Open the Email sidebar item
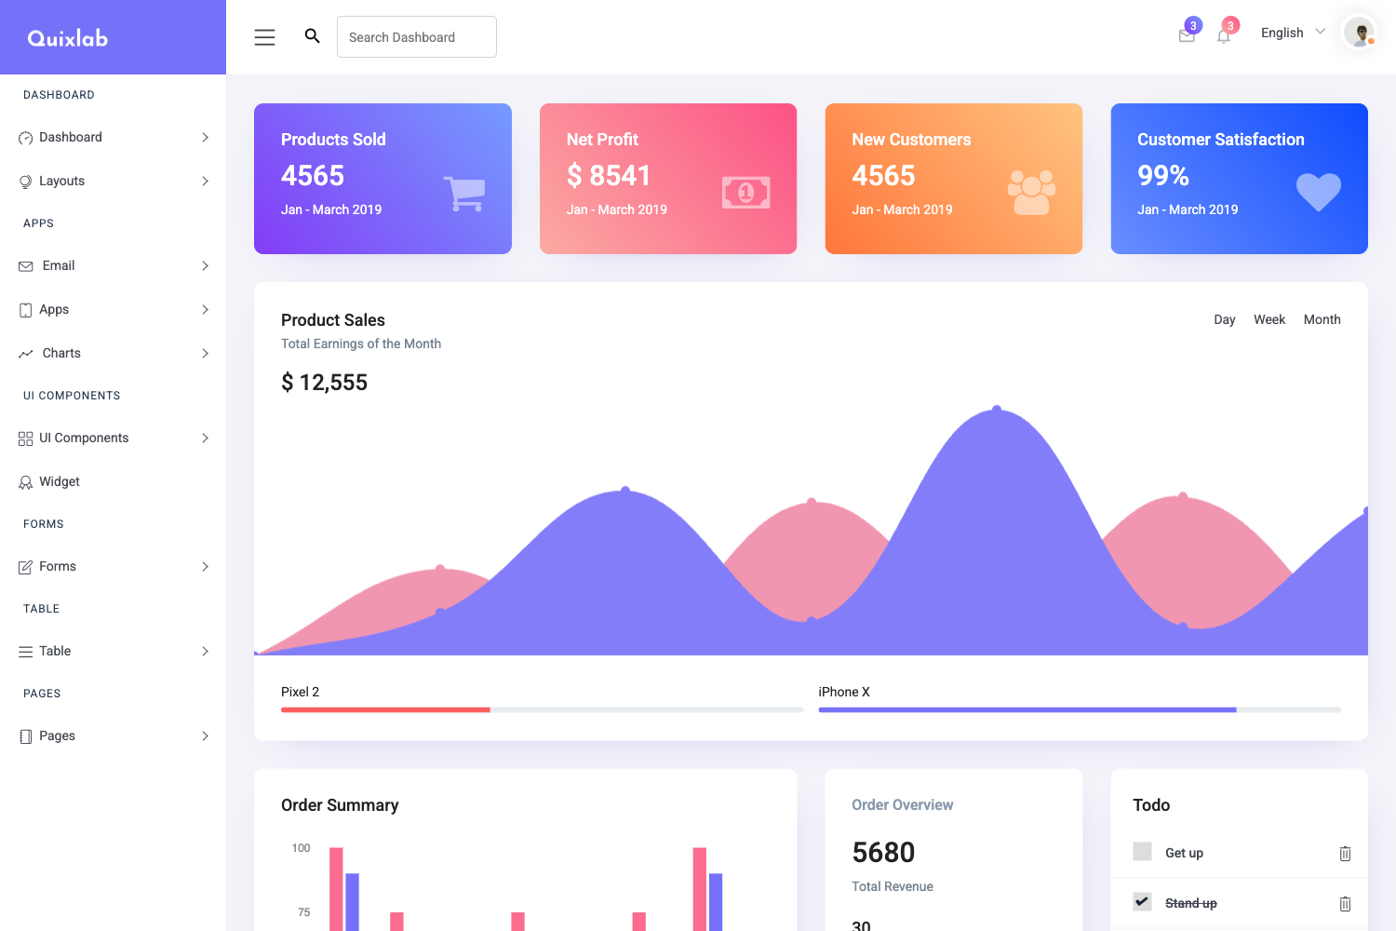This screenshot has width=1396, height=931. [113, 266]
